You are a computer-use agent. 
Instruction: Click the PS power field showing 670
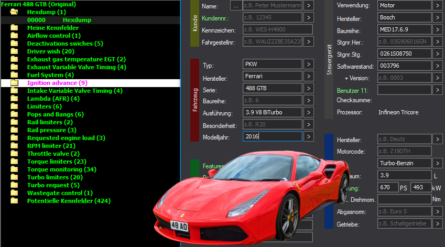(388, 187)
